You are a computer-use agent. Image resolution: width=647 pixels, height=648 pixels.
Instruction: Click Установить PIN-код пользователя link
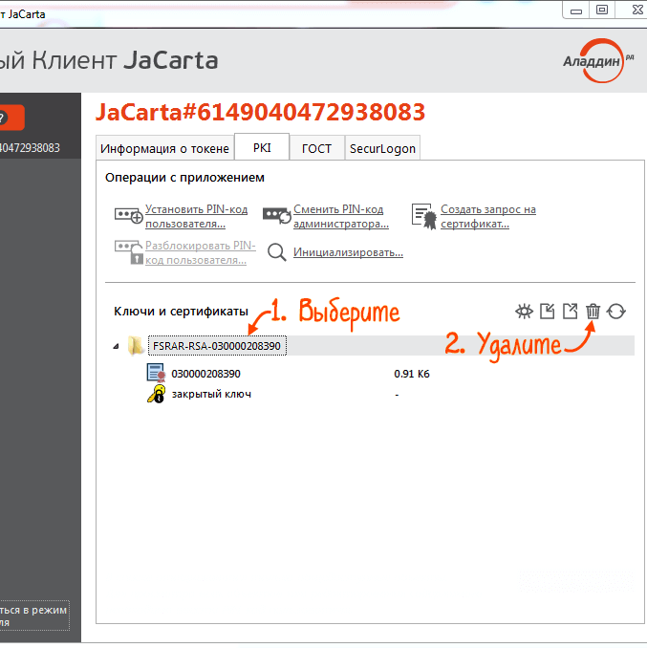[x=196, y=216]
